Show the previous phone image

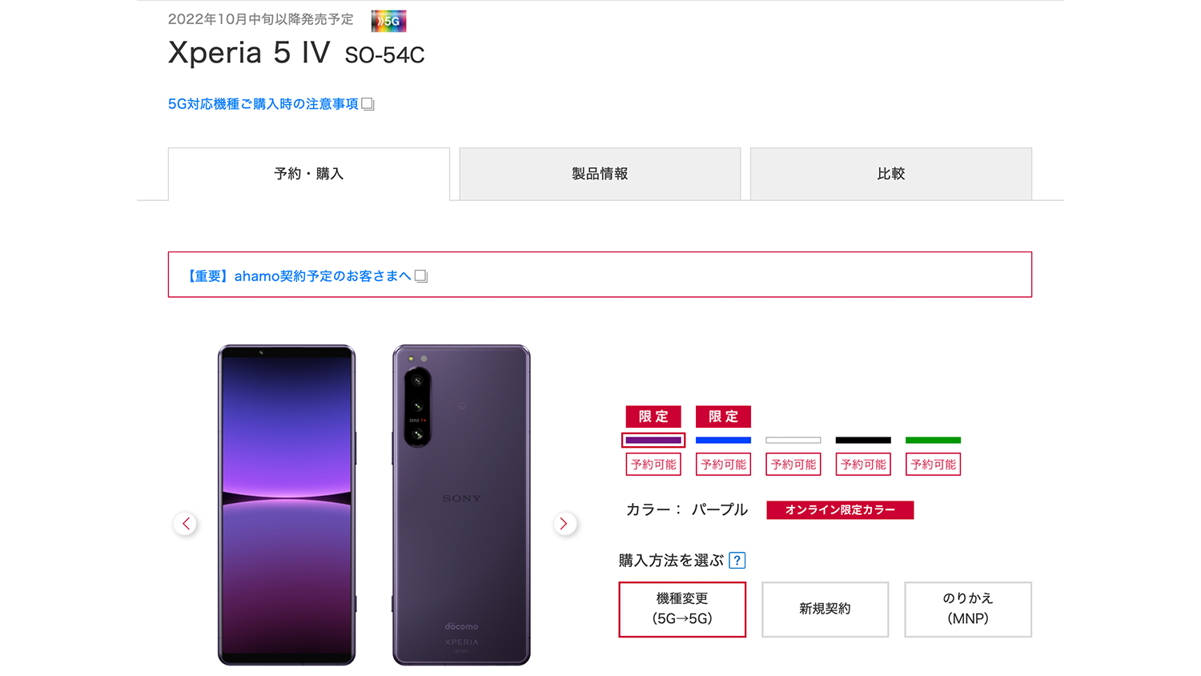186,524
